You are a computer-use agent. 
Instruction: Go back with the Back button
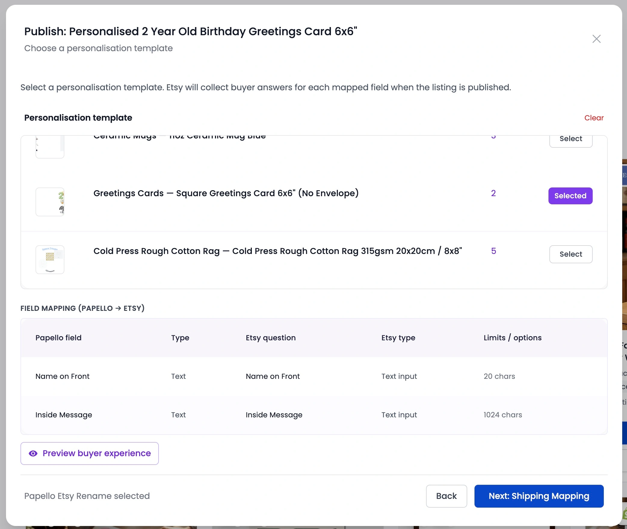[x=446, y=496]
